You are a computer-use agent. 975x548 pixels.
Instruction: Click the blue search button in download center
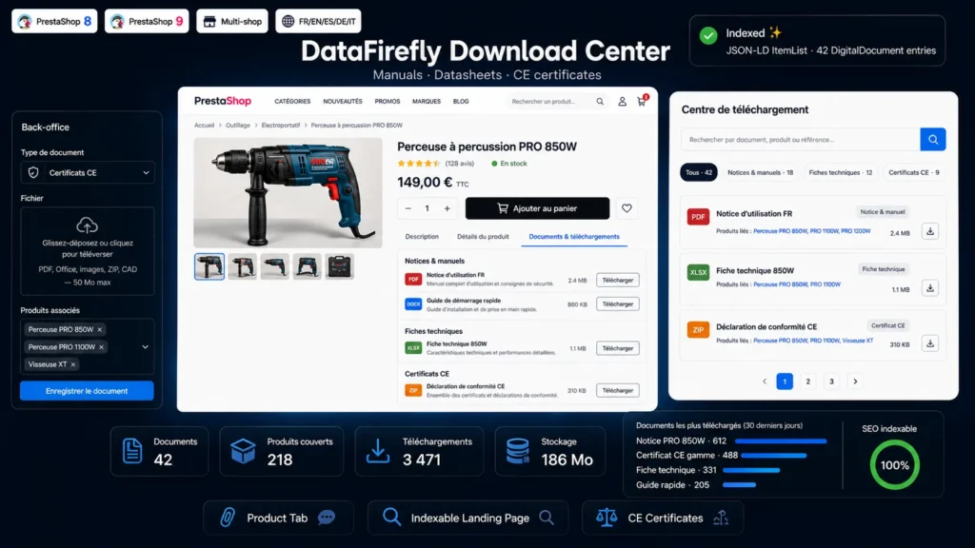[x=933, y=139]
